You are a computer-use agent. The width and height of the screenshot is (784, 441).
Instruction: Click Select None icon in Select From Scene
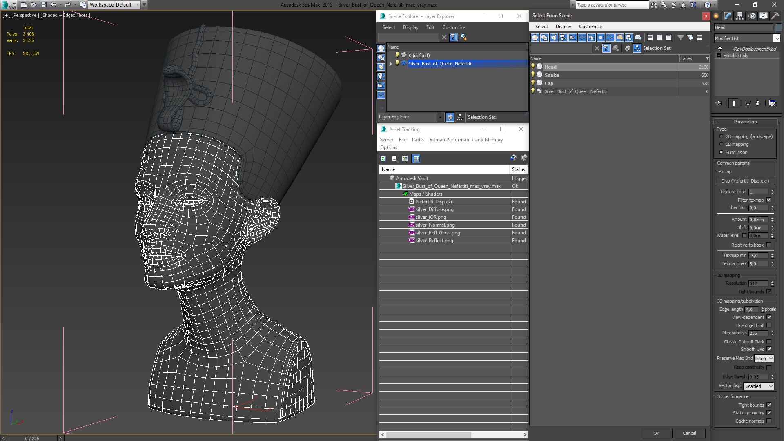659,38
